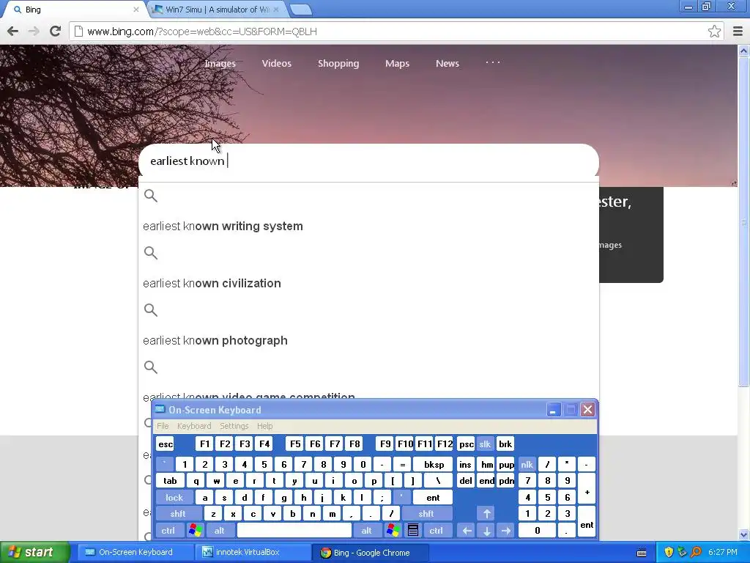This screenshot has width=750, height=563.
Task: Toggle the caps lock key
Action: [174, 498]
